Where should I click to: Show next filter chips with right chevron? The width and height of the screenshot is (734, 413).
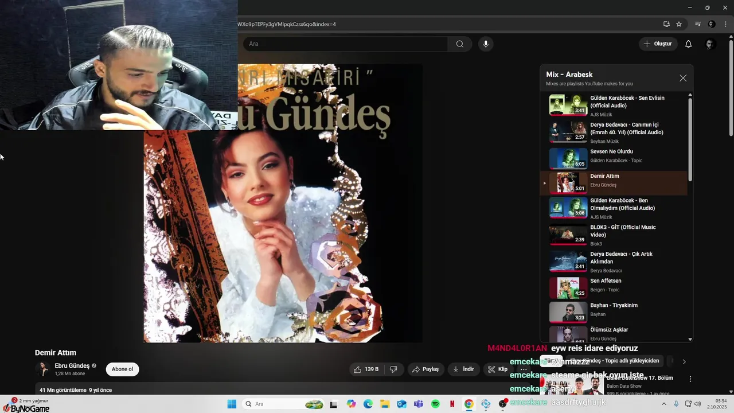pyautogui.click(x=684, y=361)
